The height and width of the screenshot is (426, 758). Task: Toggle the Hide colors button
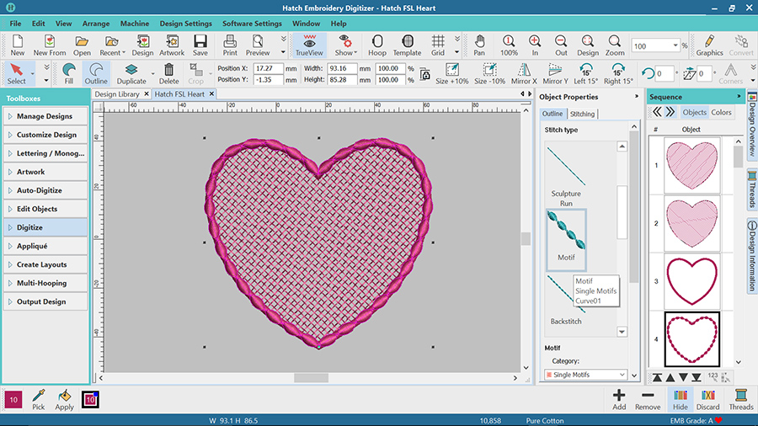point(680,400)
